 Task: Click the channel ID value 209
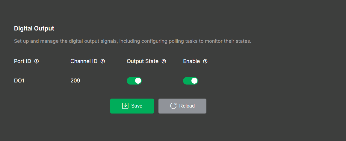(x=75, y=81)
